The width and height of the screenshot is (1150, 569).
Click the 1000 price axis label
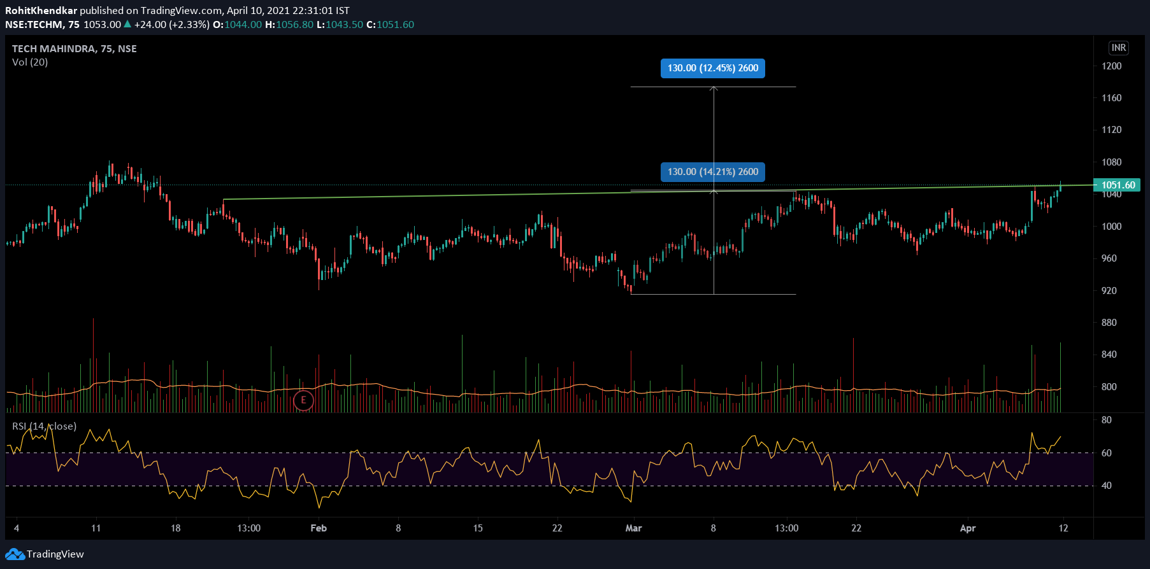[1112, 227]
